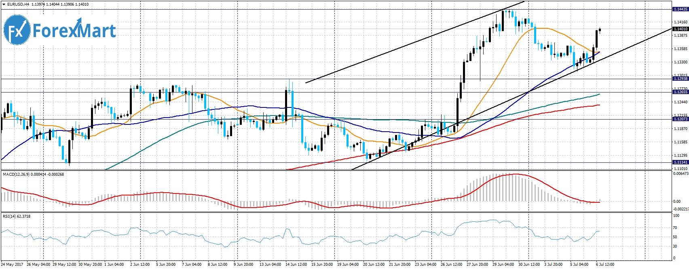Click the 5 Jun 20:00 time label
689x269 pixels.
click(x=166, y=265)
